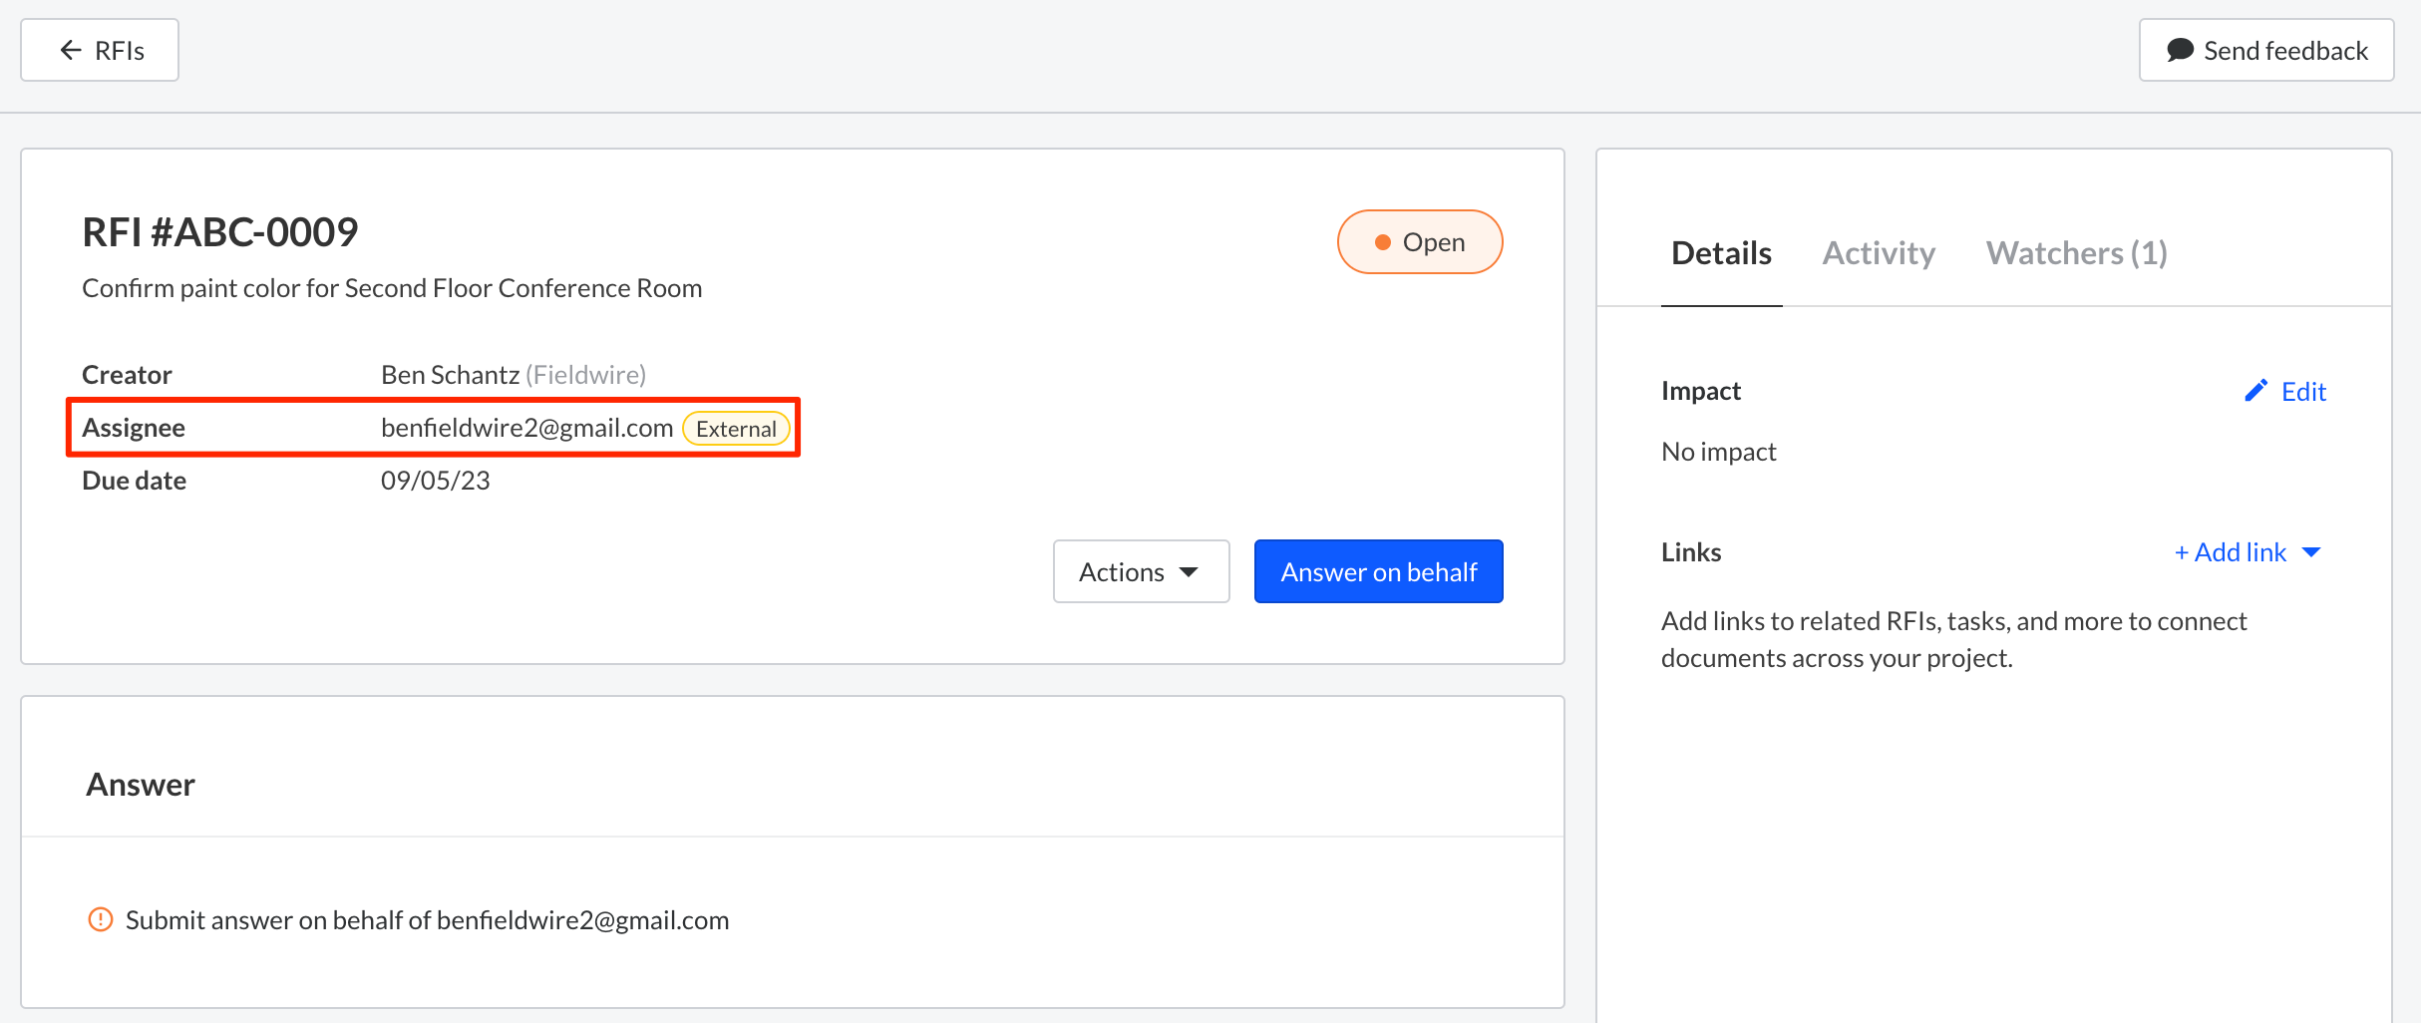Click the Submit answer on behalf message
Image resolution: width=2421 pixels, height=1023 pixels.
tap(427, 920)
